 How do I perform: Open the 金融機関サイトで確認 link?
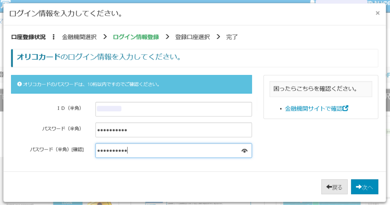tap(316, 109)
